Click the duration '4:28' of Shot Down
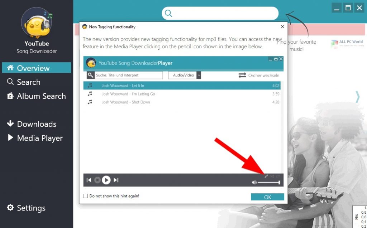367x228 pixels. 276,102
